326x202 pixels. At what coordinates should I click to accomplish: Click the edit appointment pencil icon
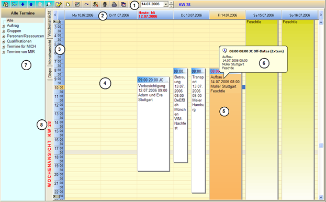pos(59,4)
